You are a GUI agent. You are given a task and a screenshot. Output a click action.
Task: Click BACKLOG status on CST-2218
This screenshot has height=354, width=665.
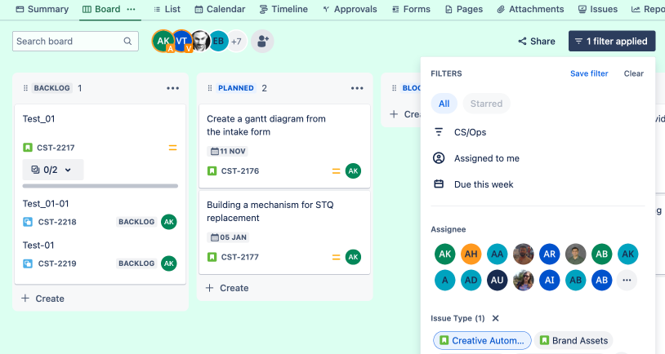(136, 222)
